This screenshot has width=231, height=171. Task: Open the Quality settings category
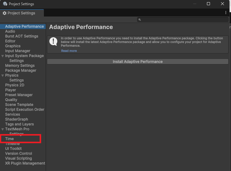11,100
